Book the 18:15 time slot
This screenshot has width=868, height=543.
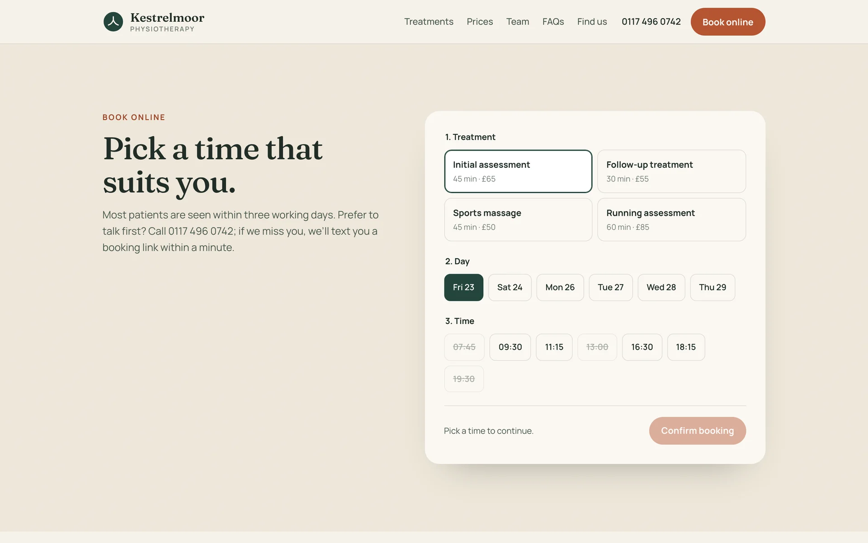(x=686, y=347)
